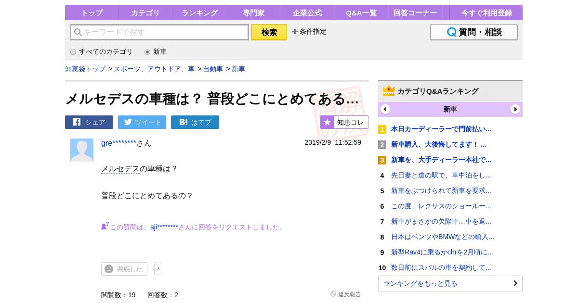The width and height of the screenshot is (578, 303).
Task: Go to 新車 breadcrumb link
Action: click(238, 69)
